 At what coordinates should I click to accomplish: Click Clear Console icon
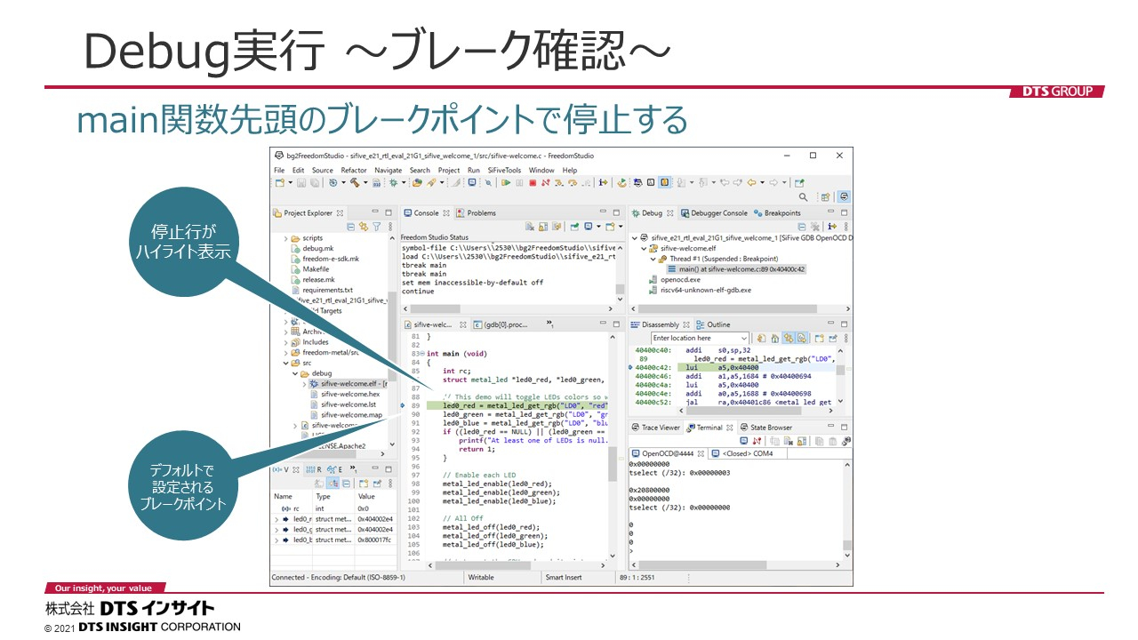530,227
